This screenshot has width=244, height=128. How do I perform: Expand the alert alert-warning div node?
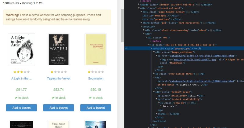click(x=144, y=30)
